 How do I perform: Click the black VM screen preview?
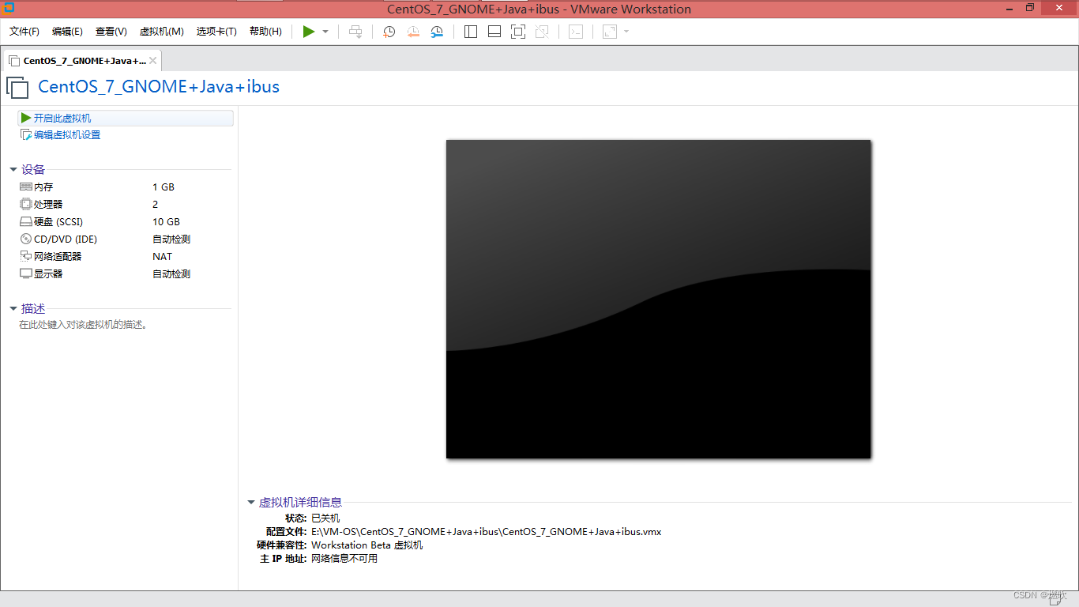point(658,299)
